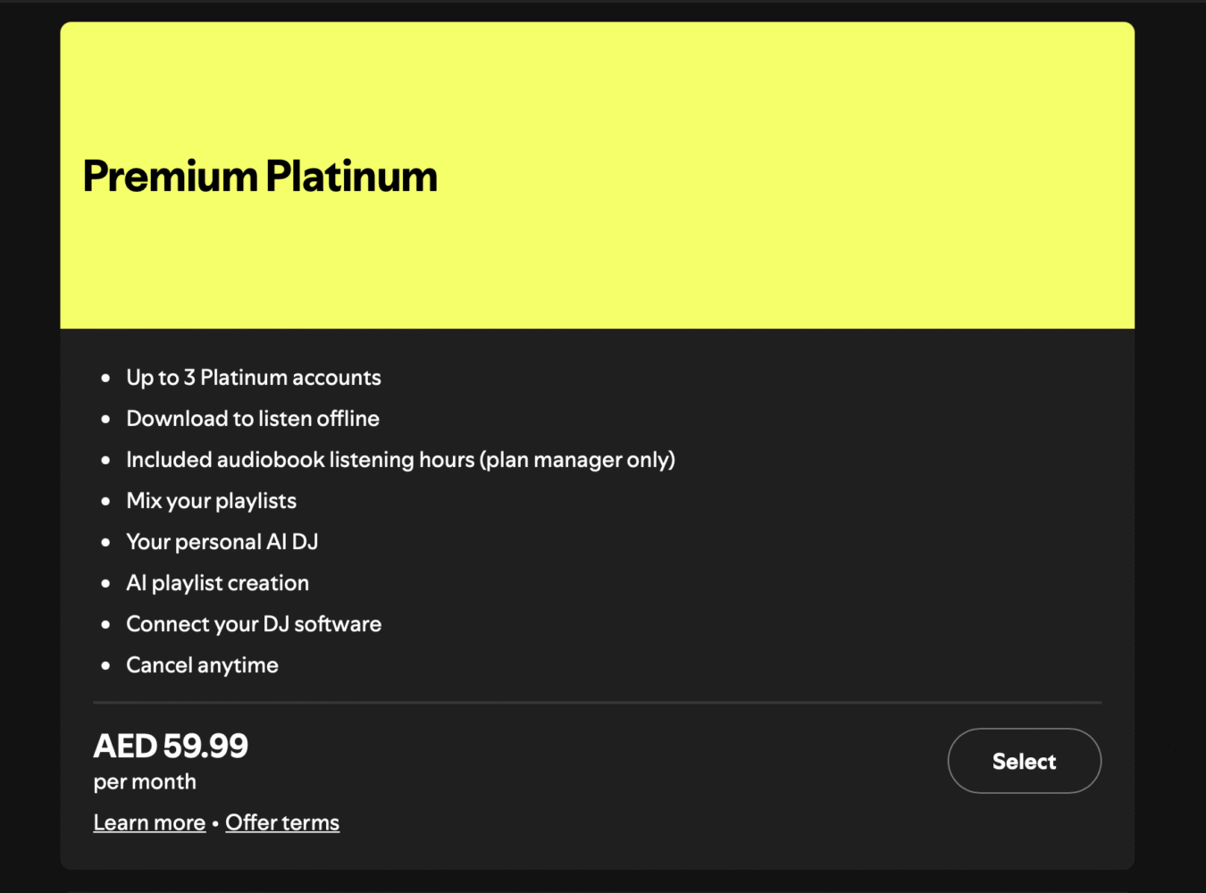1206x893 pixels.
Task: Click the "Connect your DJ software" feature
Action: click(254, 624)
